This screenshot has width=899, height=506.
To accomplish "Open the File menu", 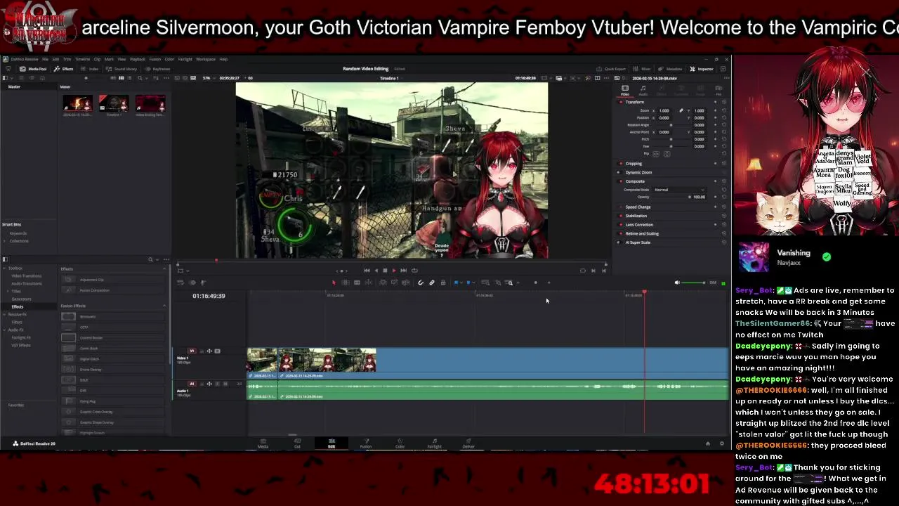I will coord(45,59).
